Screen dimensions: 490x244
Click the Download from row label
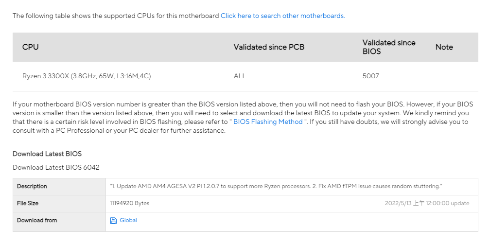tap(37, 221)
